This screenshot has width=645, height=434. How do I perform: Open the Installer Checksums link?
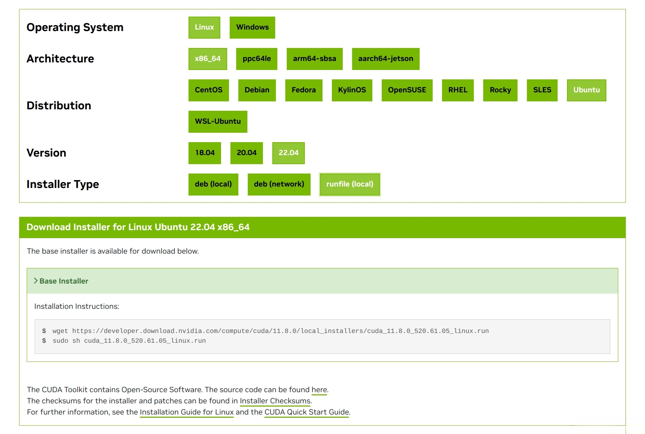(x=275, y=401)
